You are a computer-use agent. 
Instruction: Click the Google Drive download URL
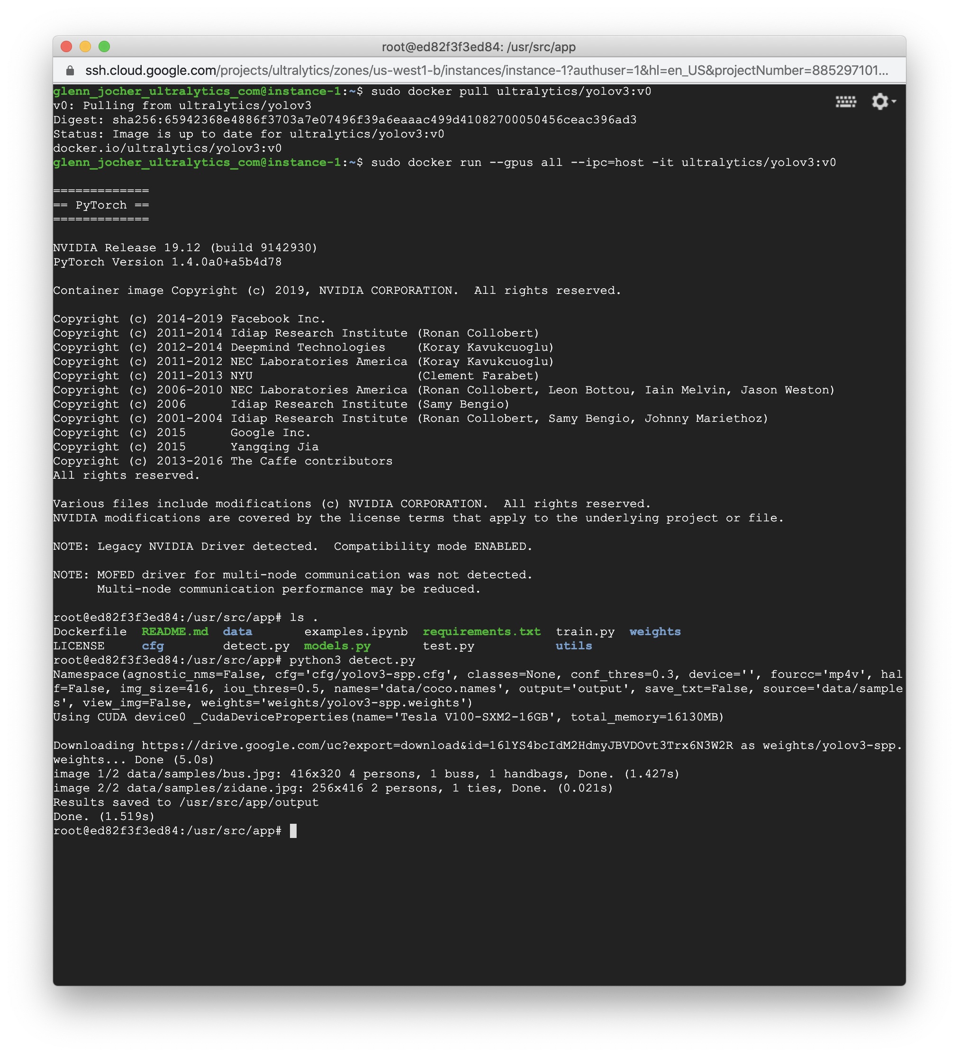(437, 746)
